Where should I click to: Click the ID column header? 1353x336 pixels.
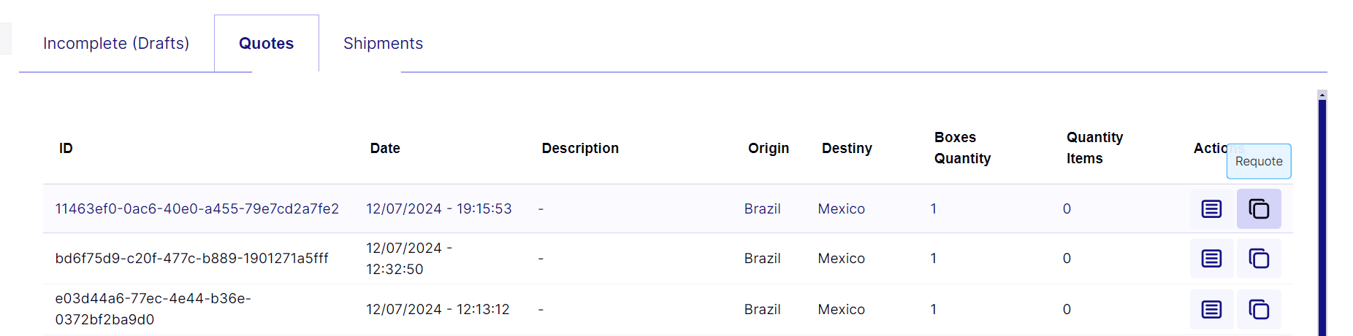pos(66,149)
